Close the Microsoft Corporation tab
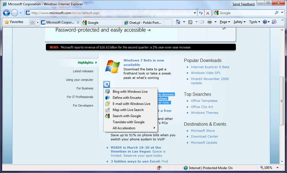 tap(78, 22)
